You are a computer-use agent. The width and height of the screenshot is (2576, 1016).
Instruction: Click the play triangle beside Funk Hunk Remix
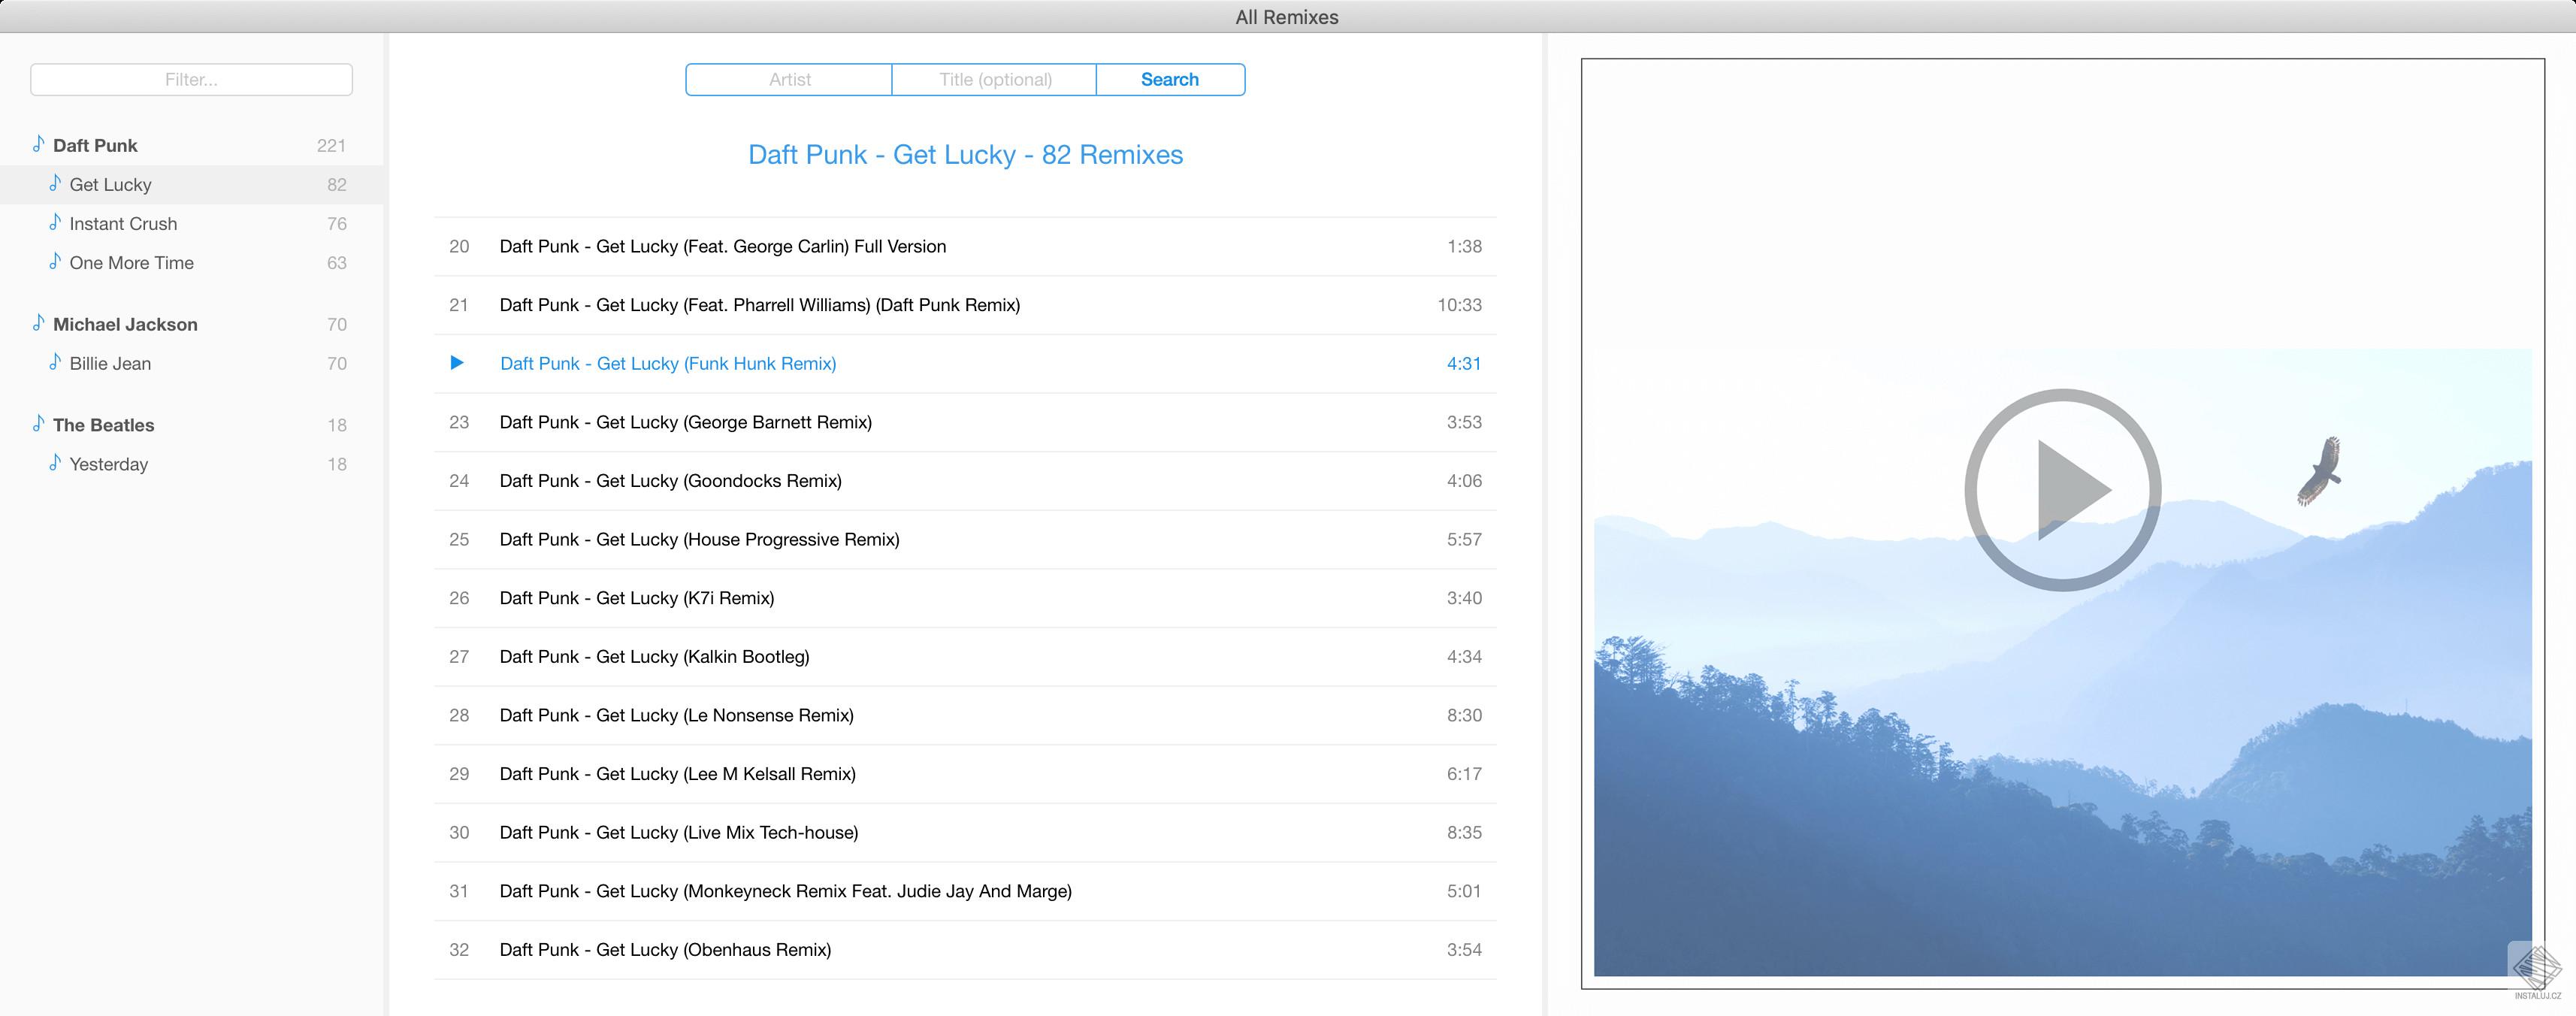click(x=458, y=363)
